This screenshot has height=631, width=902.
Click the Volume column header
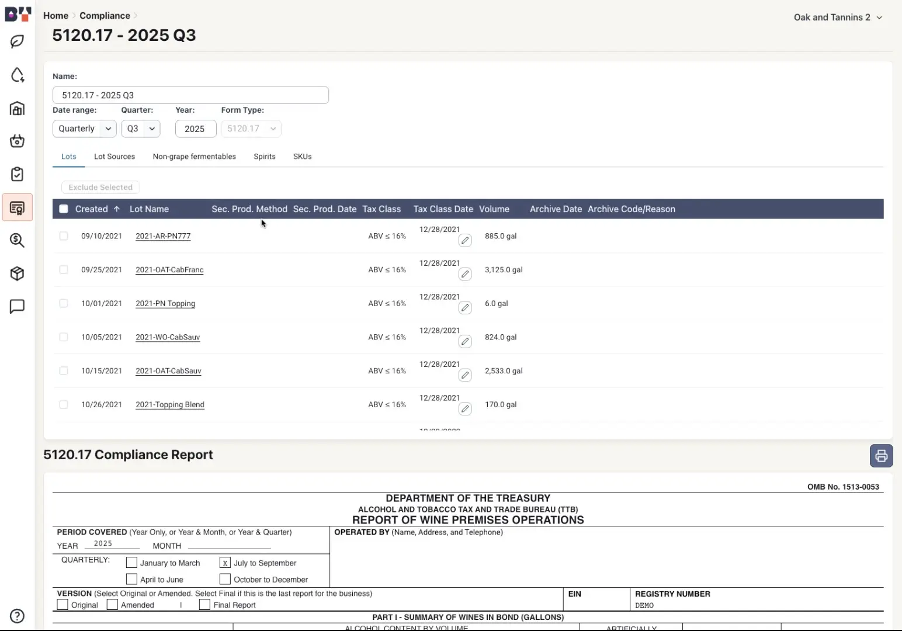point(494,209)
